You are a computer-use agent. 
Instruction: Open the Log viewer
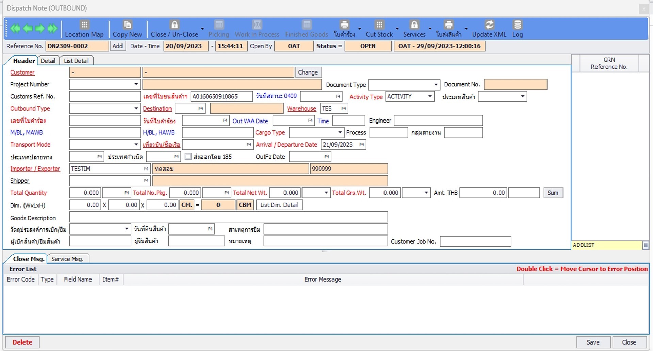point(518,29)
